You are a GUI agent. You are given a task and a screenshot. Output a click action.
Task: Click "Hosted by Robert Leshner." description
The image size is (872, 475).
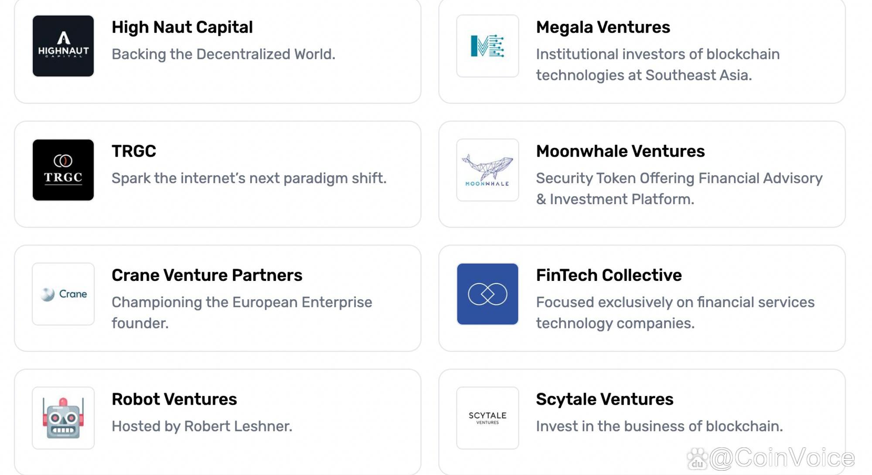coord(202,426)
